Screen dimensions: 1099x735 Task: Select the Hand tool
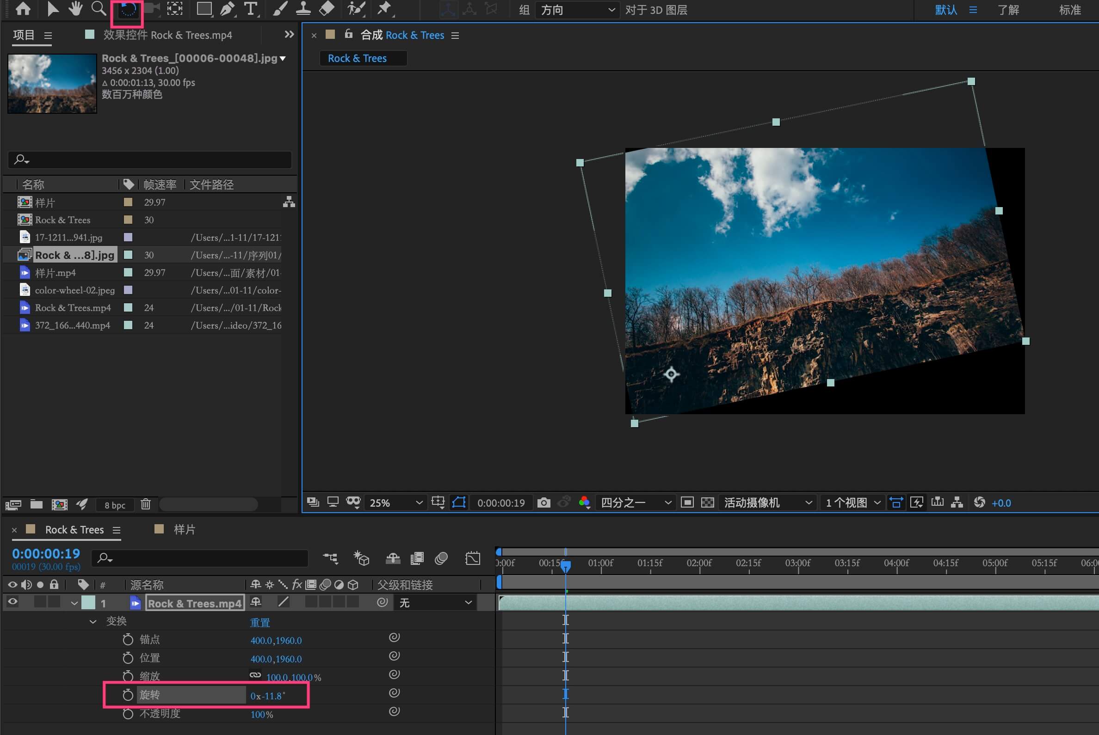(x=75, y=8)
